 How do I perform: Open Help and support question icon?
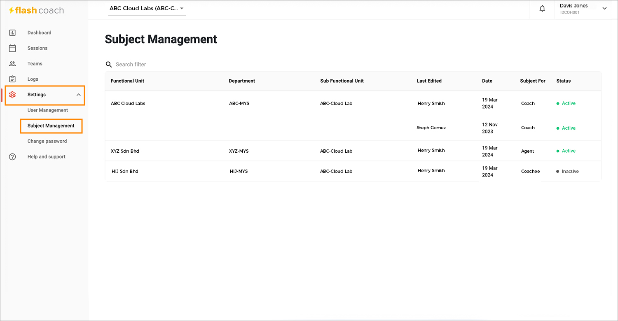tap(12, 157)
